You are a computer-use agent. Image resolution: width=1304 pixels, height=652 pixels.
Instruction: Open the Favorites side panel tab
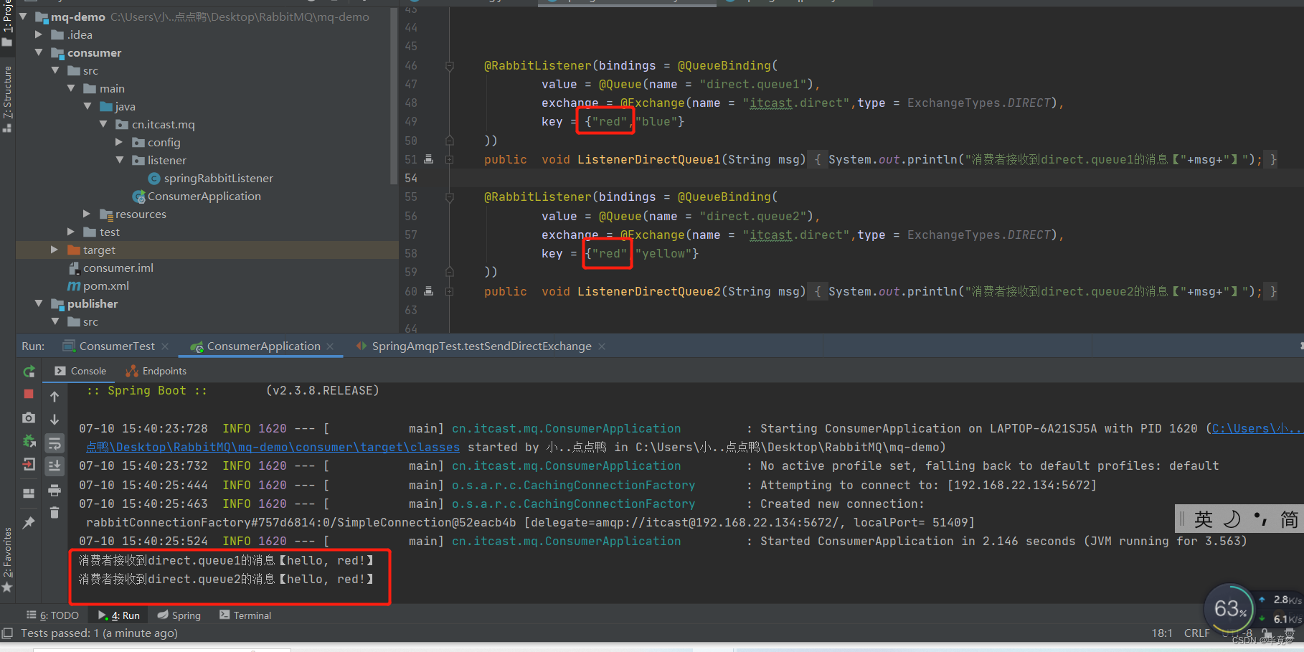tap(7, 559)
